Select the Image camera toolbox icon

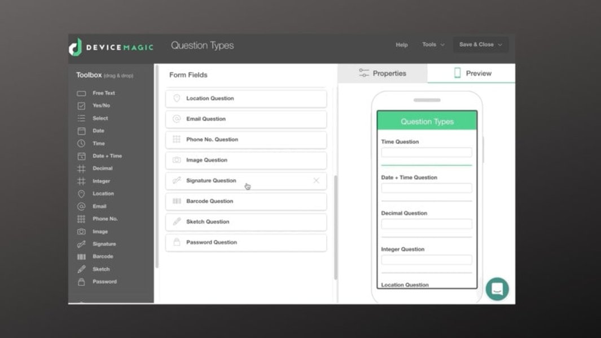tap(81, 232)
